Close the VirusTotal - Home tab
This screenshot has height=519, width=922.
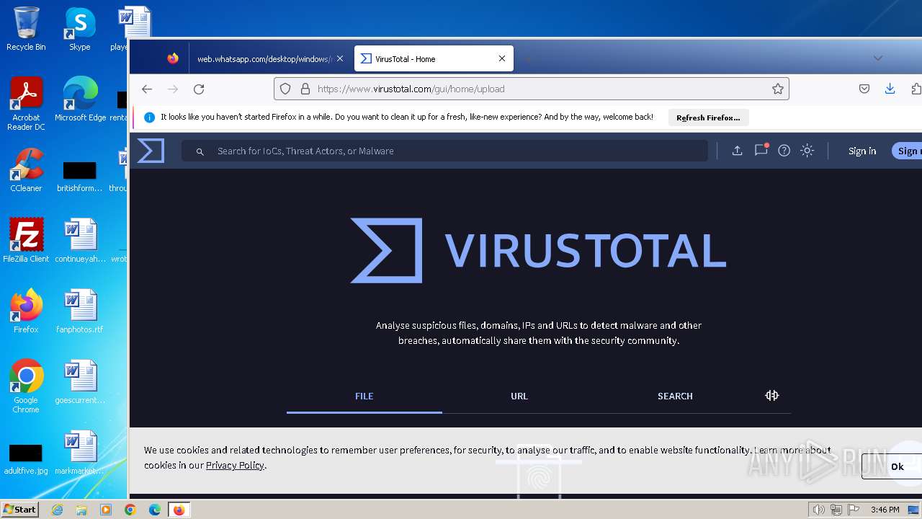502,59
